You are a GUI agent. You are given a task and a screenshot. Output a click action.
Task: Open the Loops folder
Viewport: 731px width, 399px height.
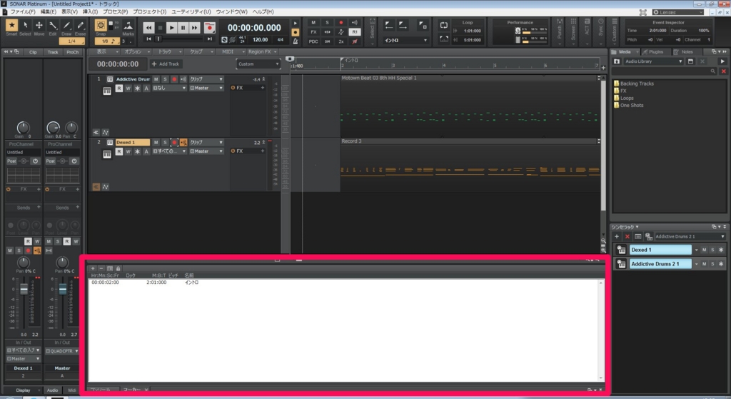624,98
